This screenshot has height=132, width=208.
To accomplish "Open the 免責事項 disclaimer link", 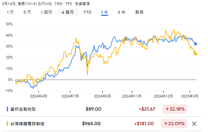I will [x=82, y=4].
